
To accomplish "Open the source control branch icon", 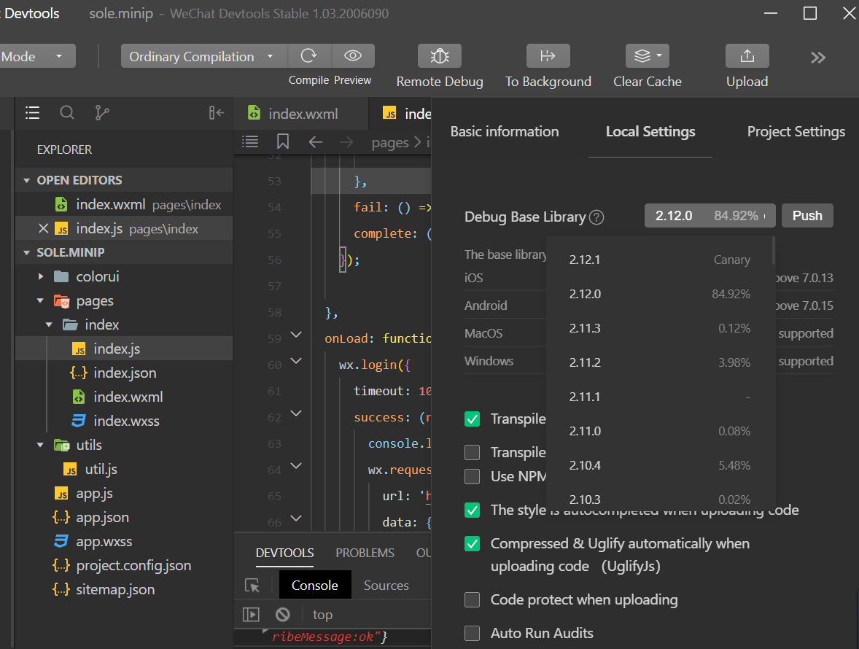I will tap(102, 113).
